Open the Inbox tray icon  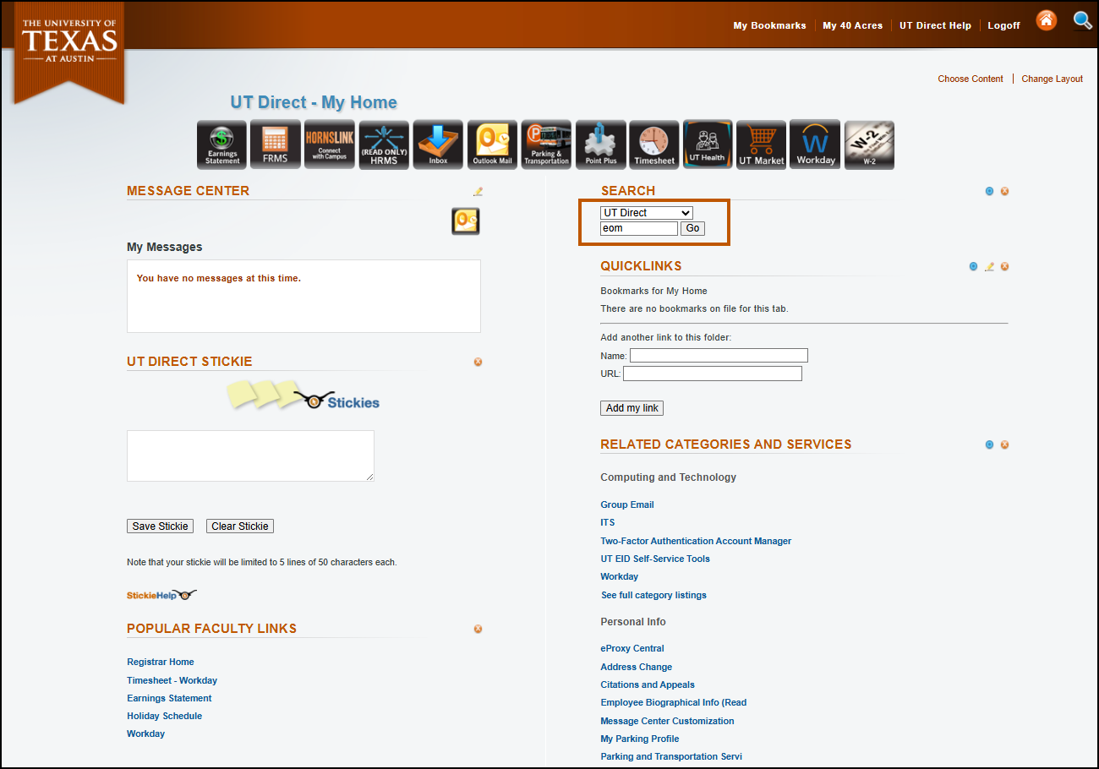pos(438,145)
